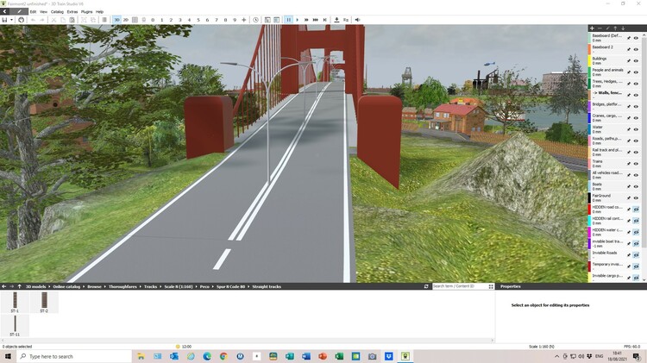
Task: Switch to 2D view mode
Action: click(x=125, y=20)
